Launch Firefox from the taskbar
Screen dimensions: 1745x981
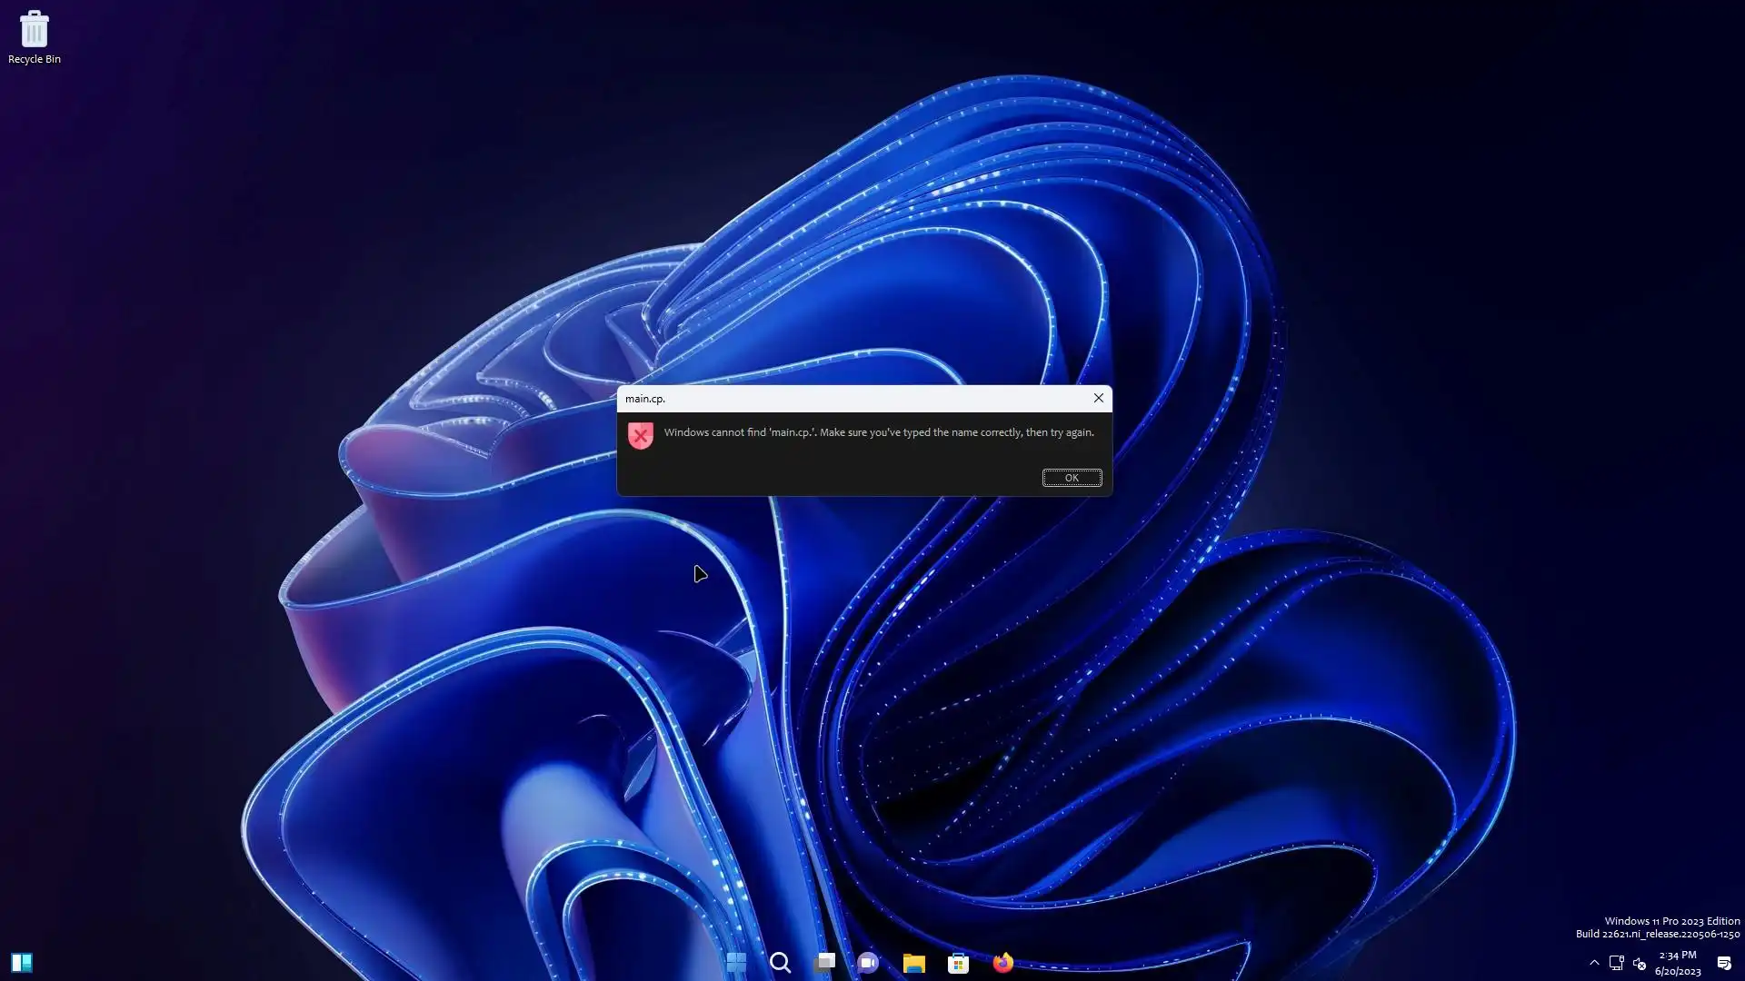click(x=1002, y=962)
